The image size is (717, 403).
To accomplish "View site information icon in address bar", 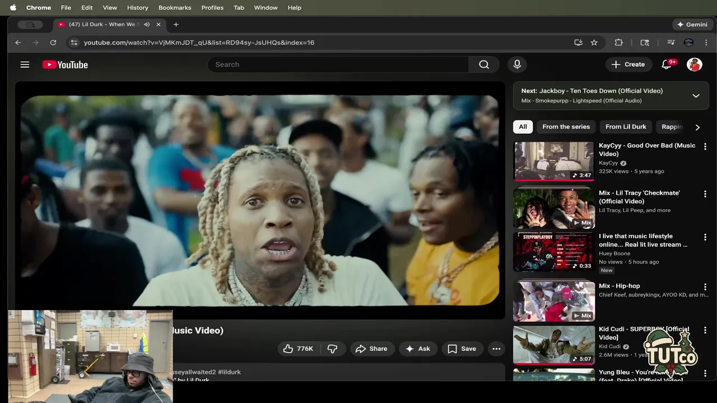I will (x=73, y=43).
